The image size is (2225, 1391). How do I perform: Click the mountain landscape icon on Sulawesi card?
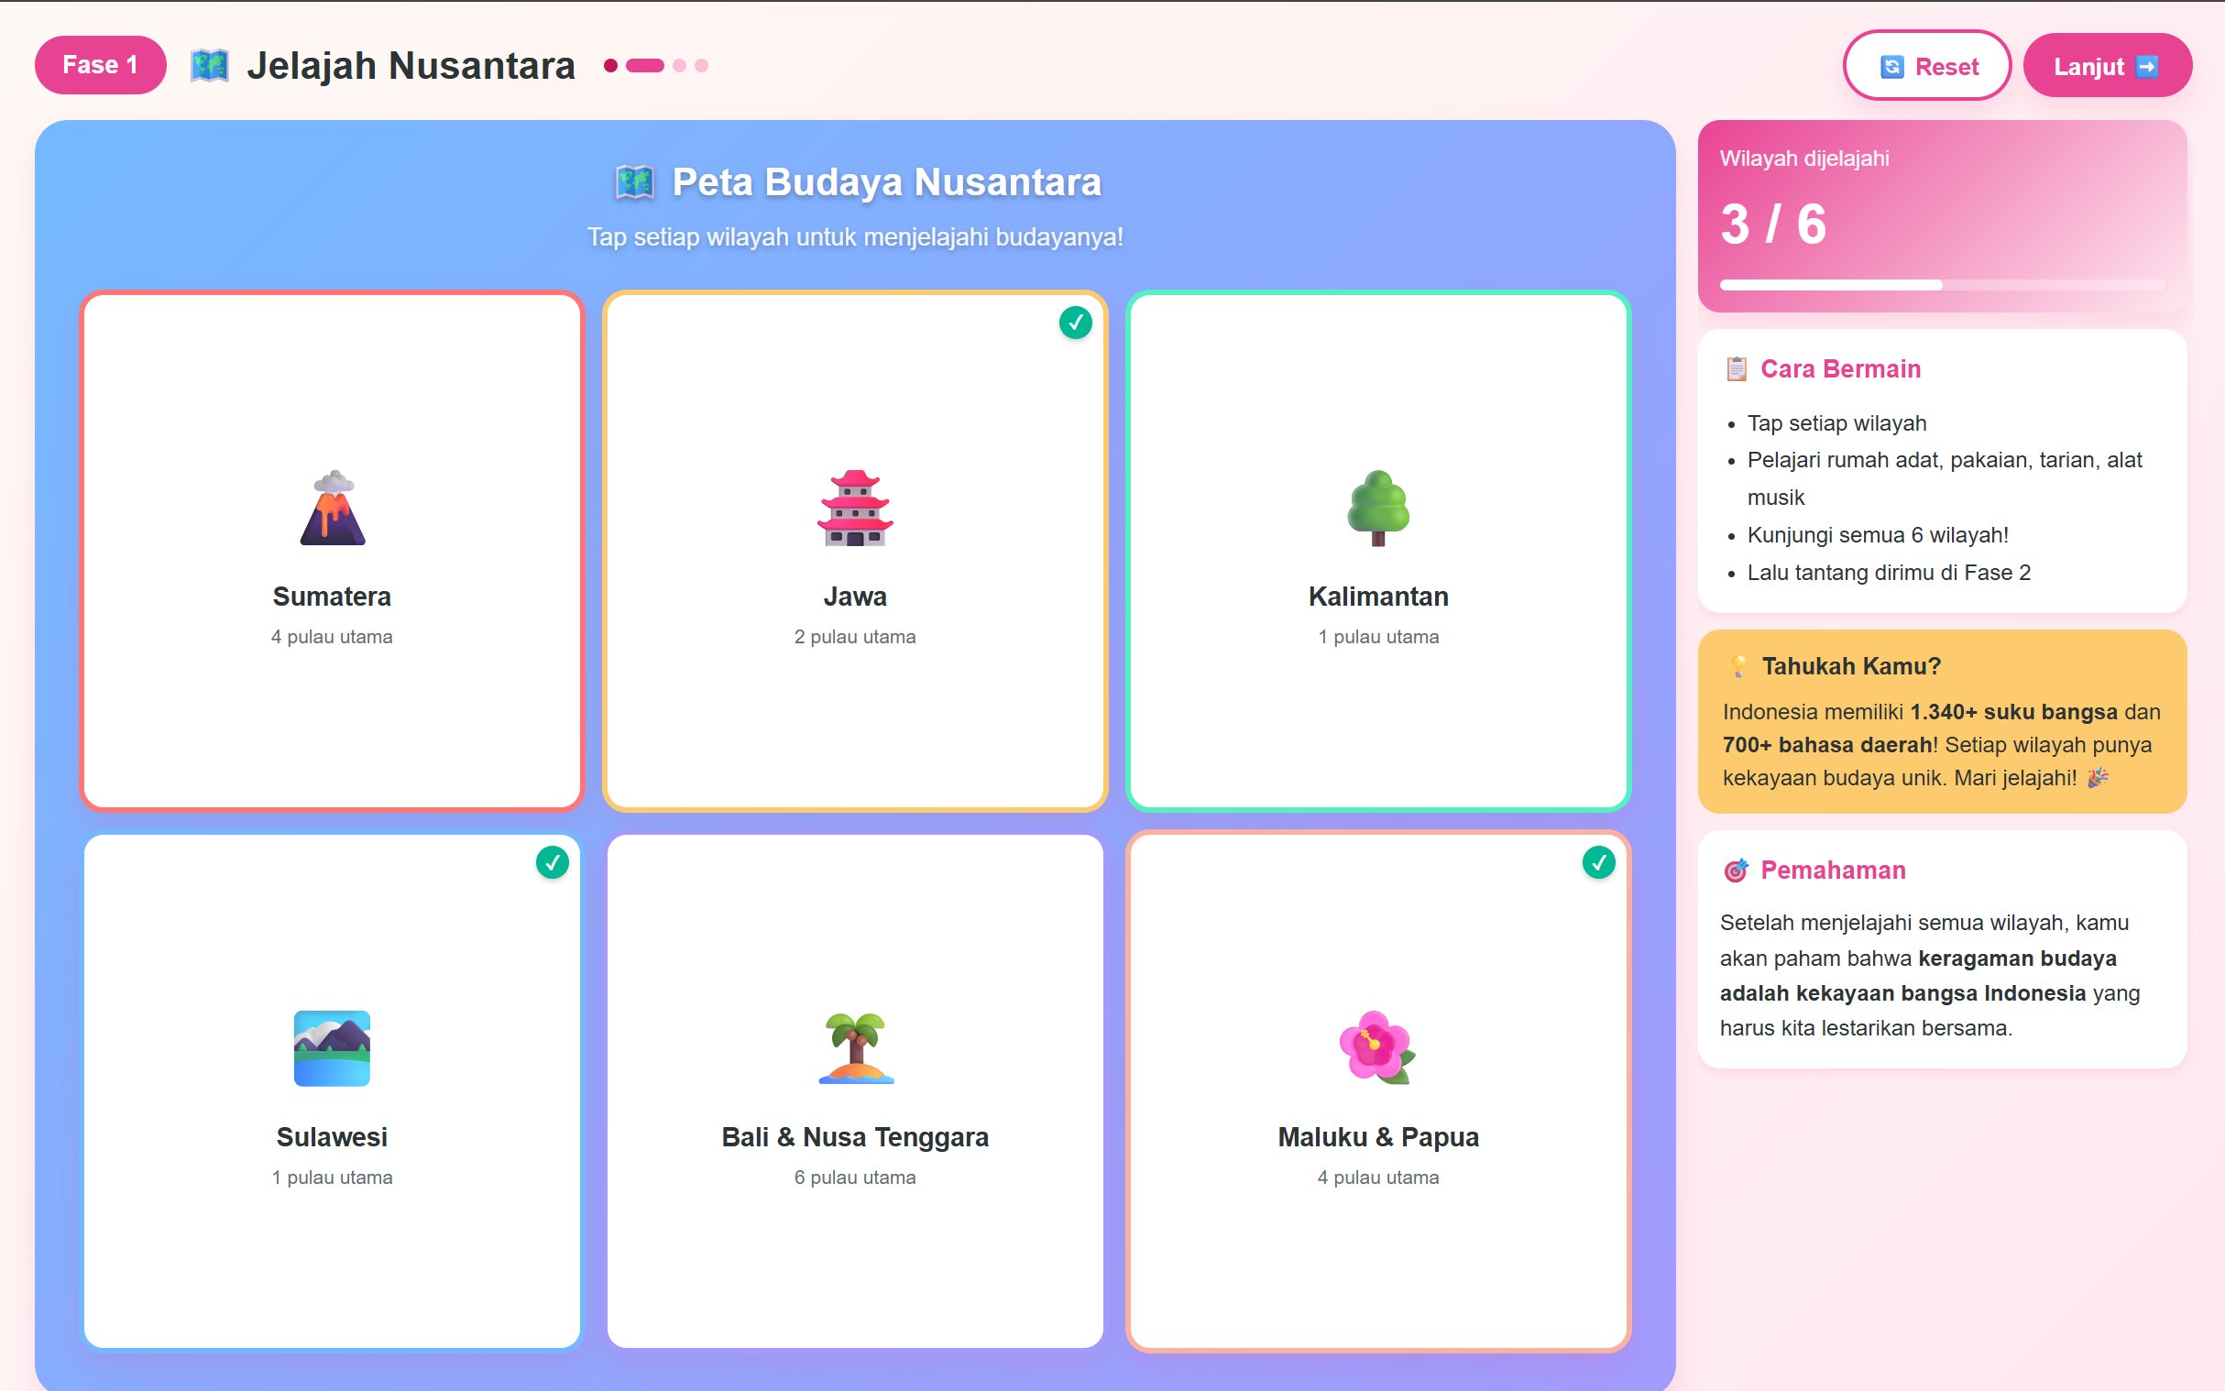pyautogui.click(x=332, y=1048)
